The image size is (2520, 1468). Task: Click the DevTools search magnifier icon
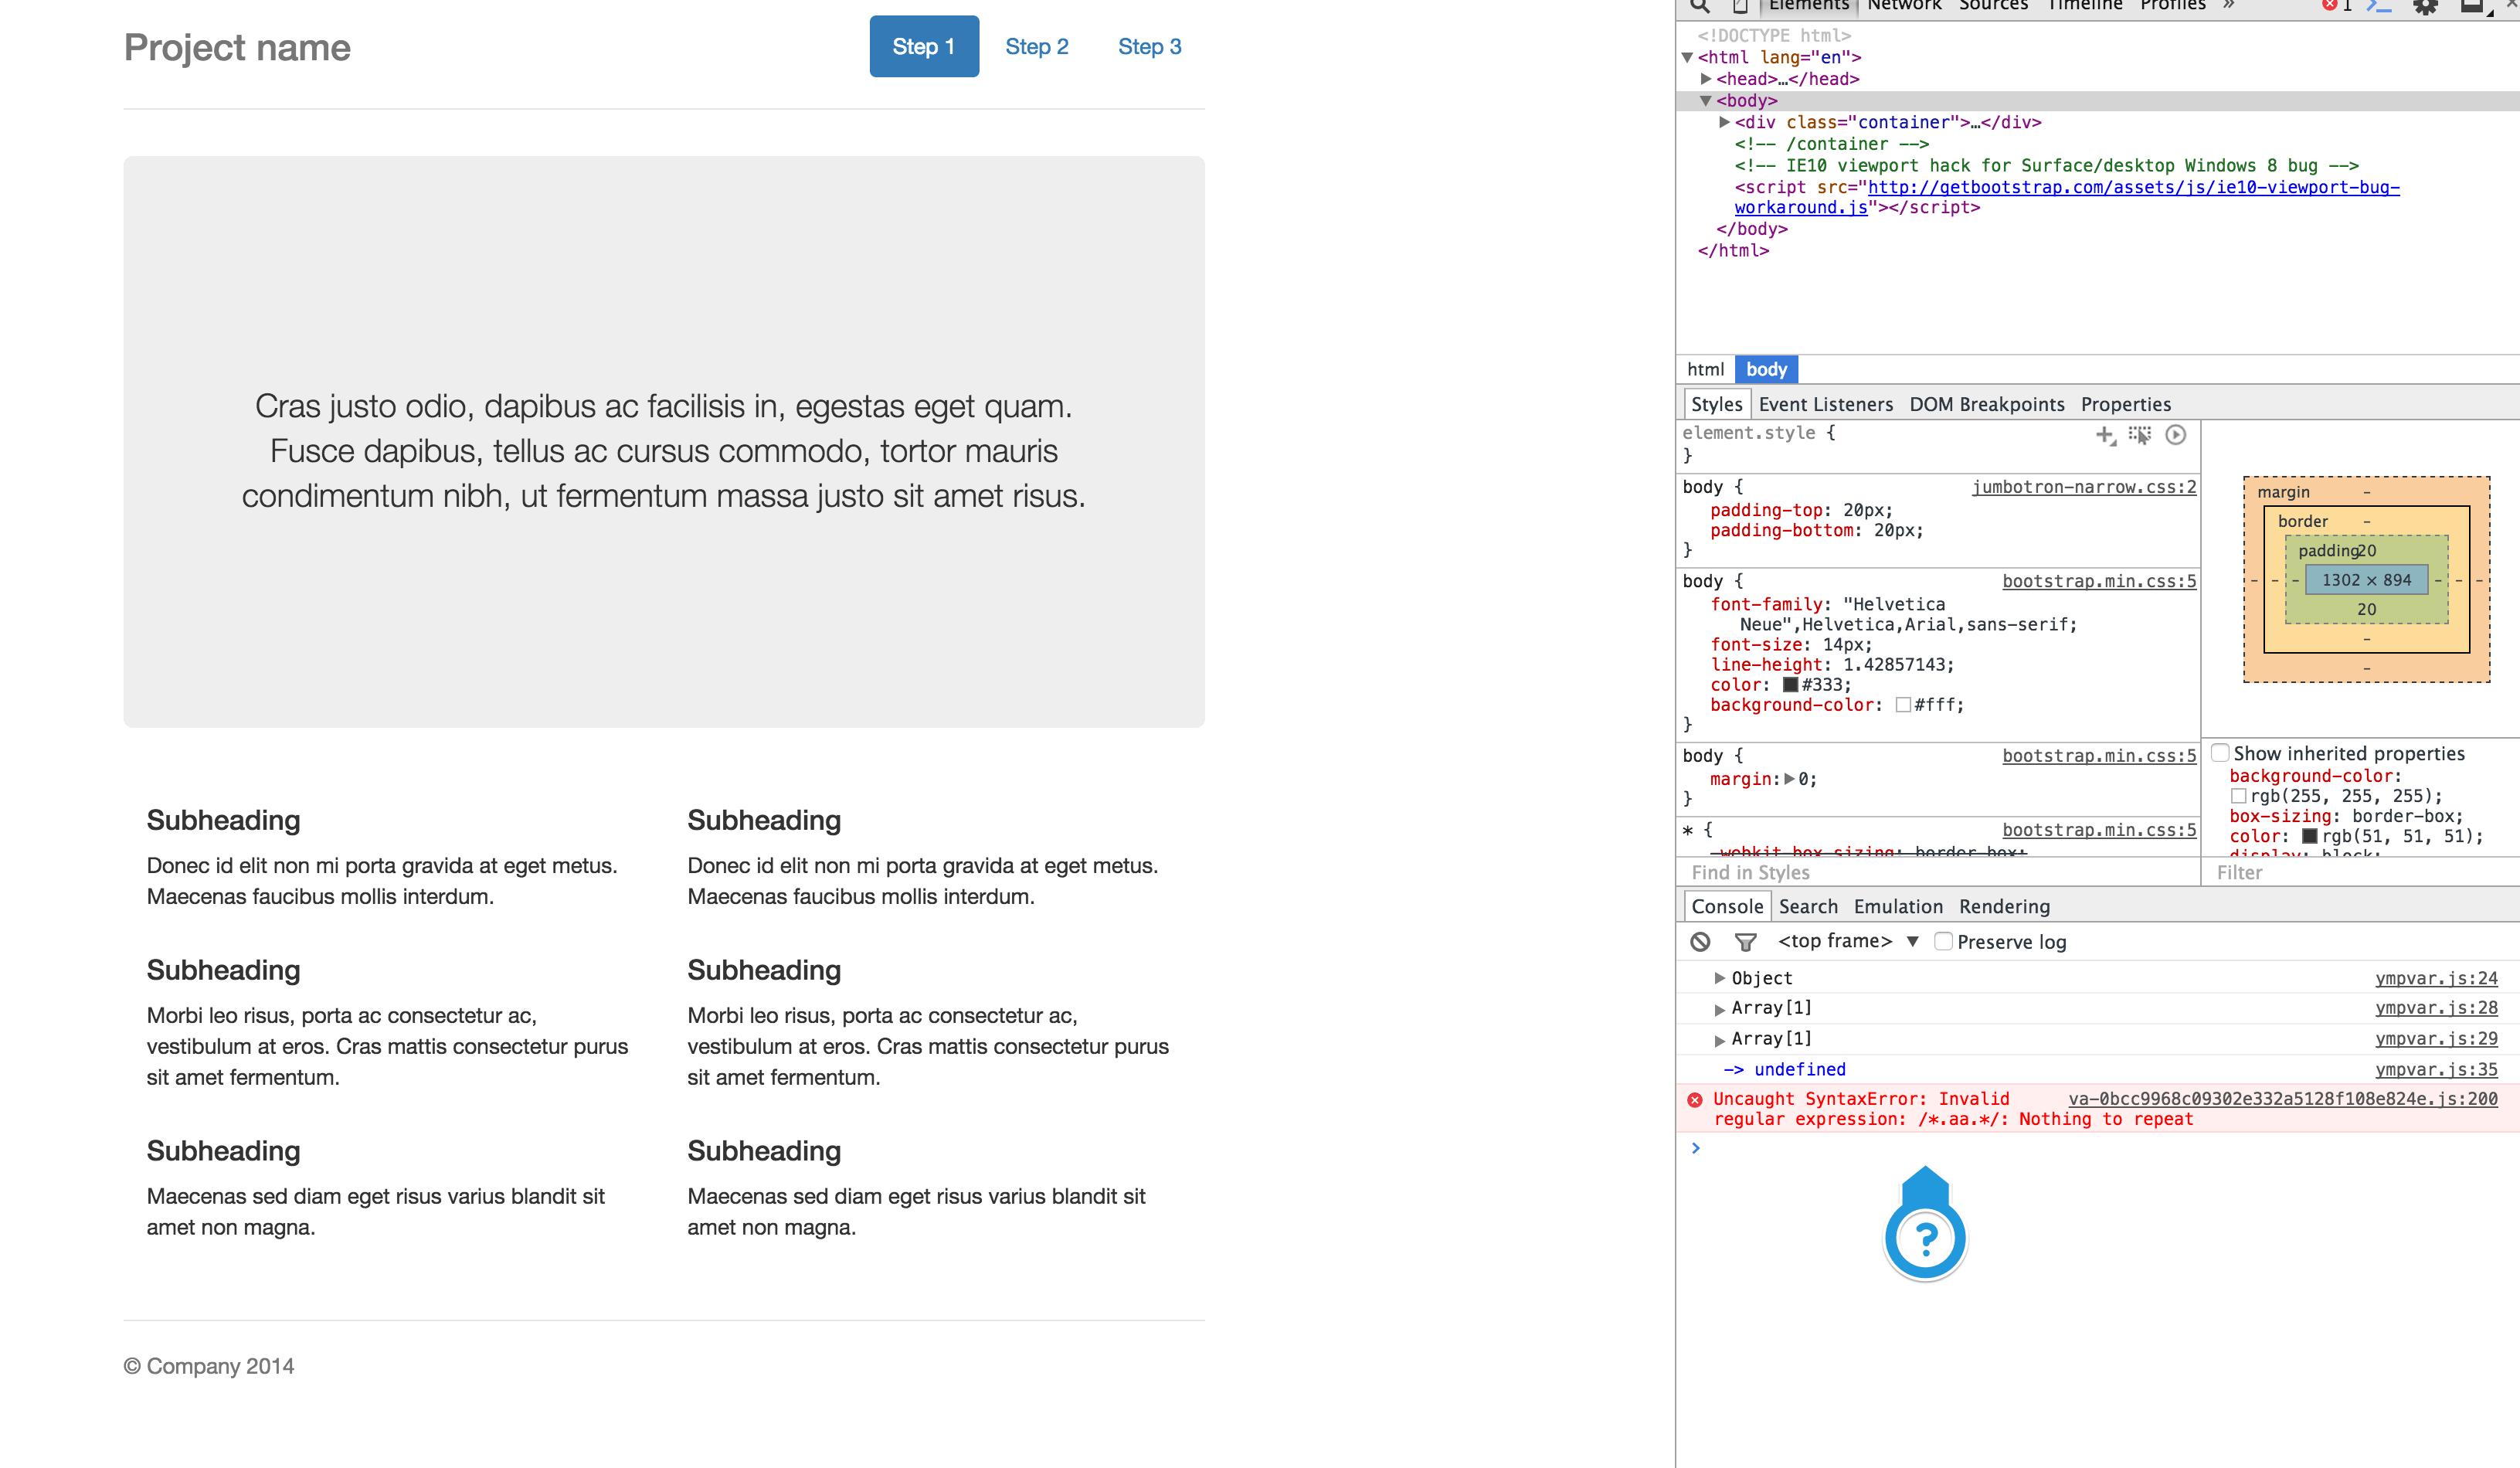coord(1700,5)
